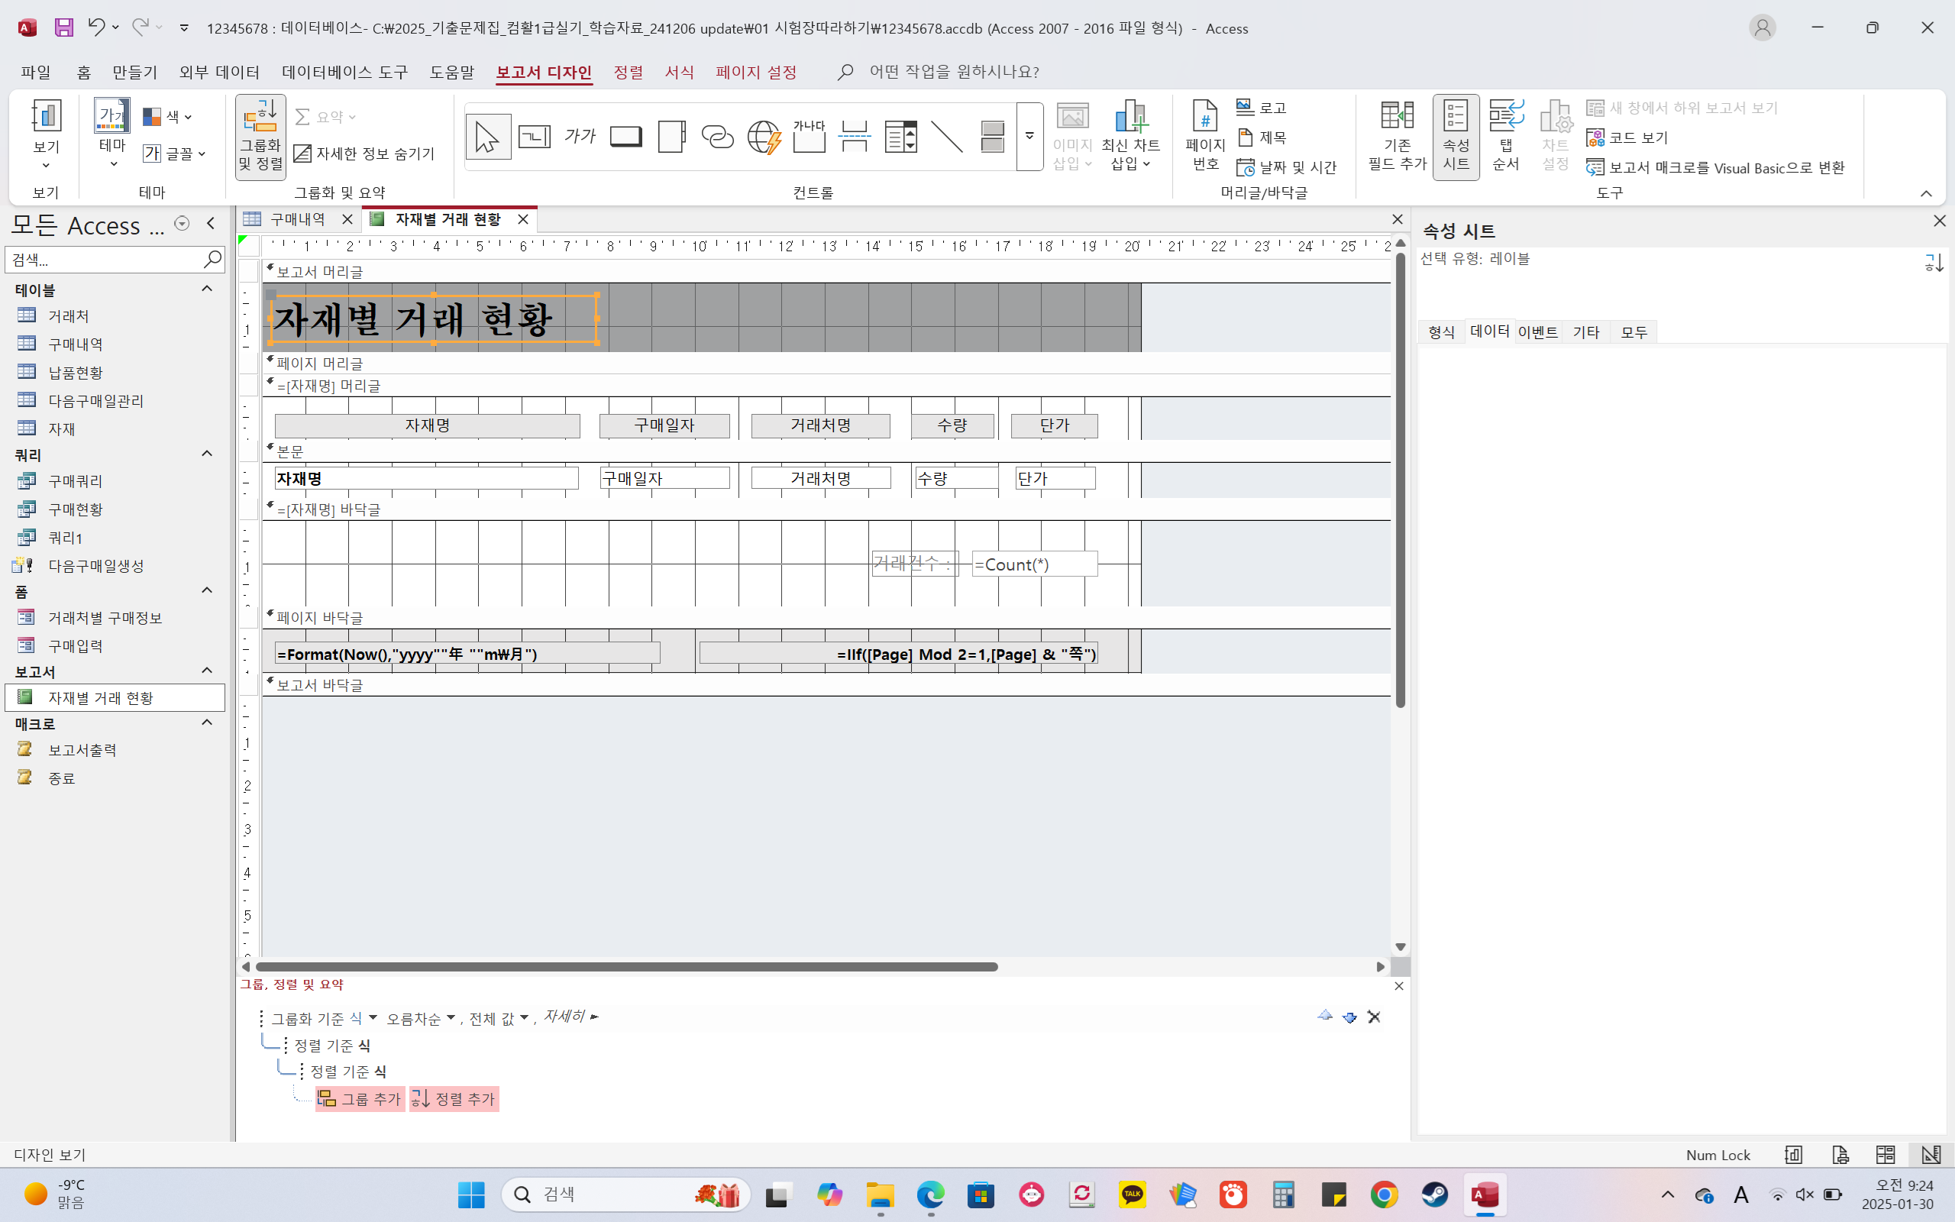Expand the controls gallery dropdown
Image resolution: width=1955 pixels, height=1222 pixels.
coord(1029,137)
